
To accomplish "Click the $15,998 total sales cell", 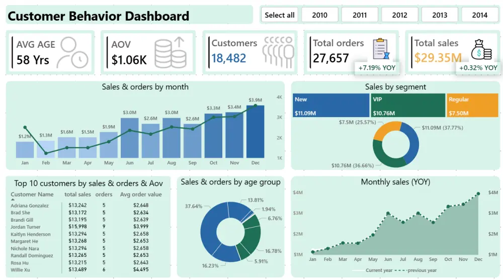I will (x=77, y=227).
